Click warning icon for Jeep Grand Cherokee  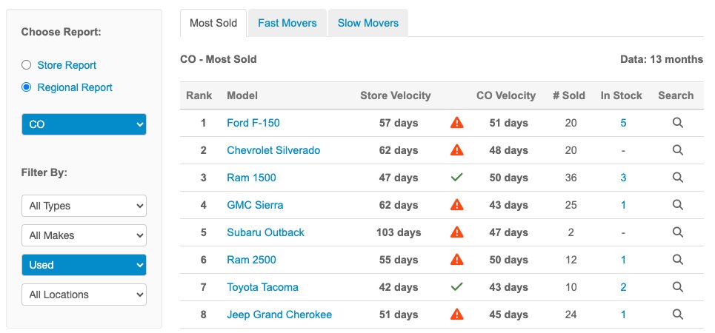tap(456, 314)
